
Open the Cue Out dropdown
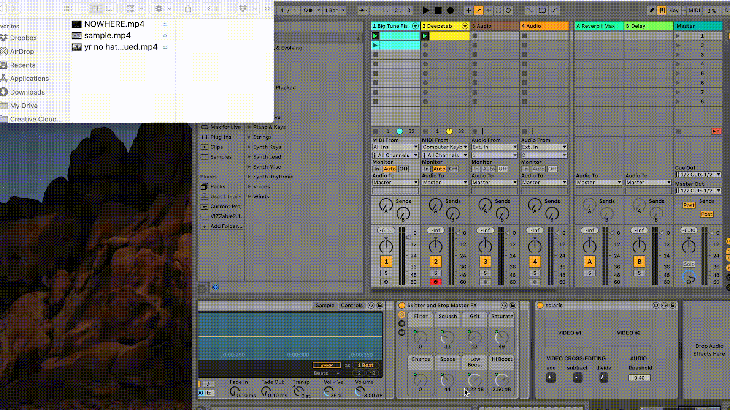[698, 175]
